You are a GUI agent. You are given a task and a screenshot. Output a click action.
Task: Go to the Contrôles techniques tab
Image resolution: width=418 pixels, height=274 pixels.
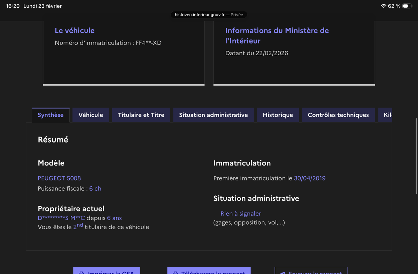tap(338, 115)
